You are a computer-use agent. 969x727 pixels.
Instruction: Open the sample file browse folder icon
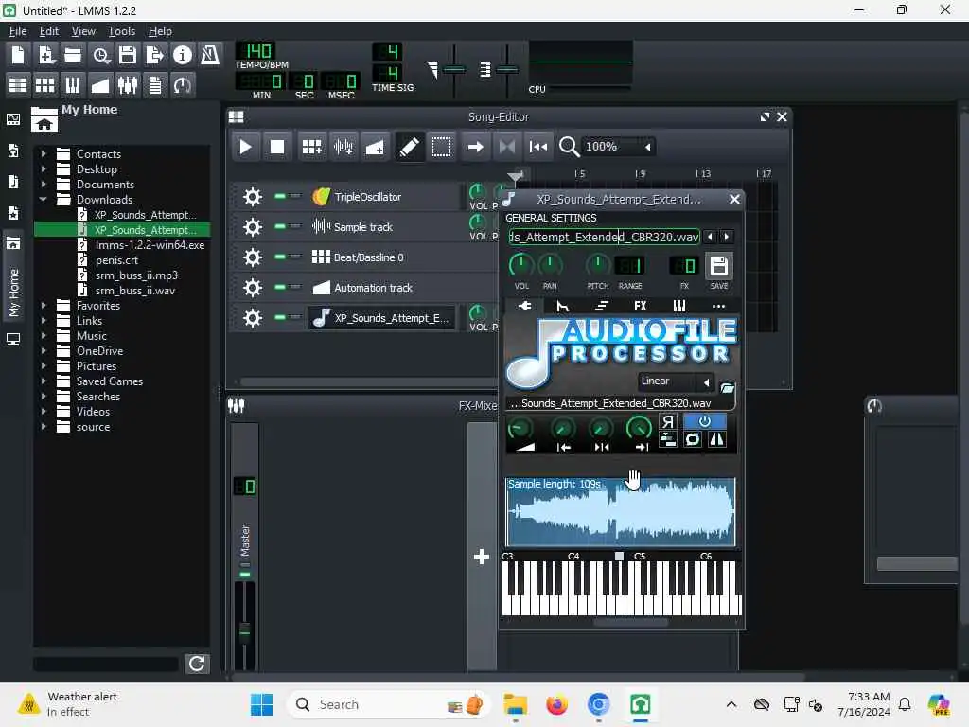pyautogui.click(x=728, y=387)
